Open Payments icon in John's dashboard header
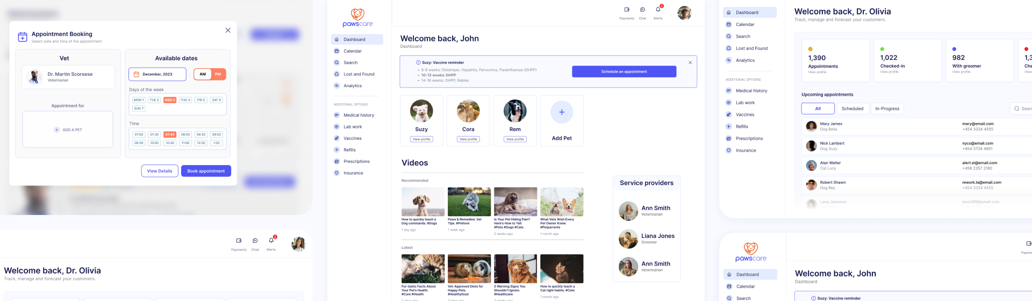The height and width of the screenshot is (301, 1032). (x=627, y=10)
